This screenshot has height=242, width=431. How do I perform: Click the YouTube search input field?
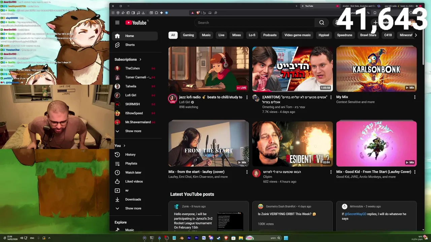coord(255,23)
